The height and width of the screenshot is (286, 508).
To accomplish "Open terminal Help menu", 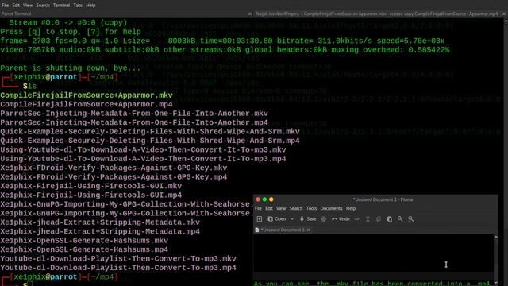I will (90, 6).
